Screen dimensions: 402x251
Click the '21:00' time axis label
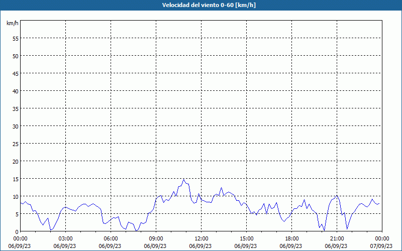[x=337, y=239]
